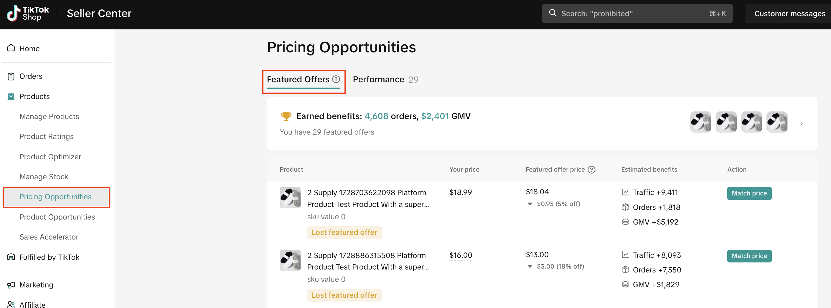Screen dimensions: 831x308
Task: Click the help icon beside Featured offer price
Action: (x=591, y=170)
